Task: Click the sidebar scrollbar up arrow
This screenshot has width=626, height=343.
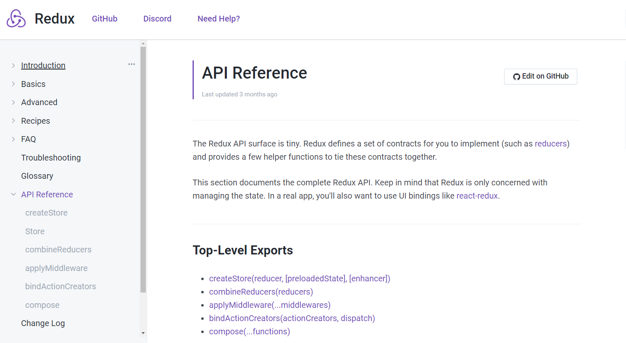Action: [143, 43]
